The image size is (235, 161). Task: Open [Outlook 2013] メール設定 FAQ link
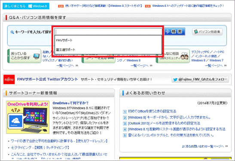[164, 123]
